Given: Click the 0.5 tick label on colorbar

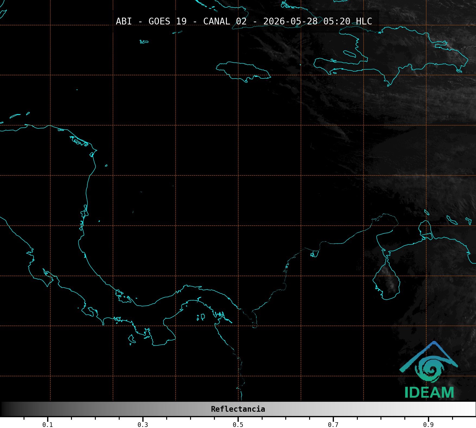Looking at the screenshot, I should pyautogui.click(x=238, y=425).
